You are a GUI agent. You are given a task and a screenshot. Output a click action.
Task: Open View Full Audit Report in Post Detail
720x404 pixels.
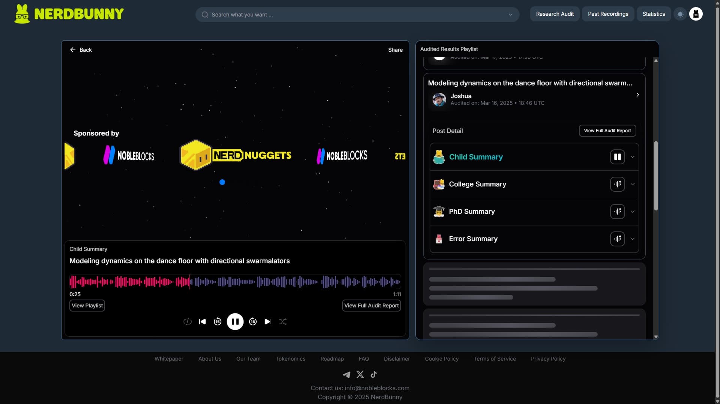(607, 131)
